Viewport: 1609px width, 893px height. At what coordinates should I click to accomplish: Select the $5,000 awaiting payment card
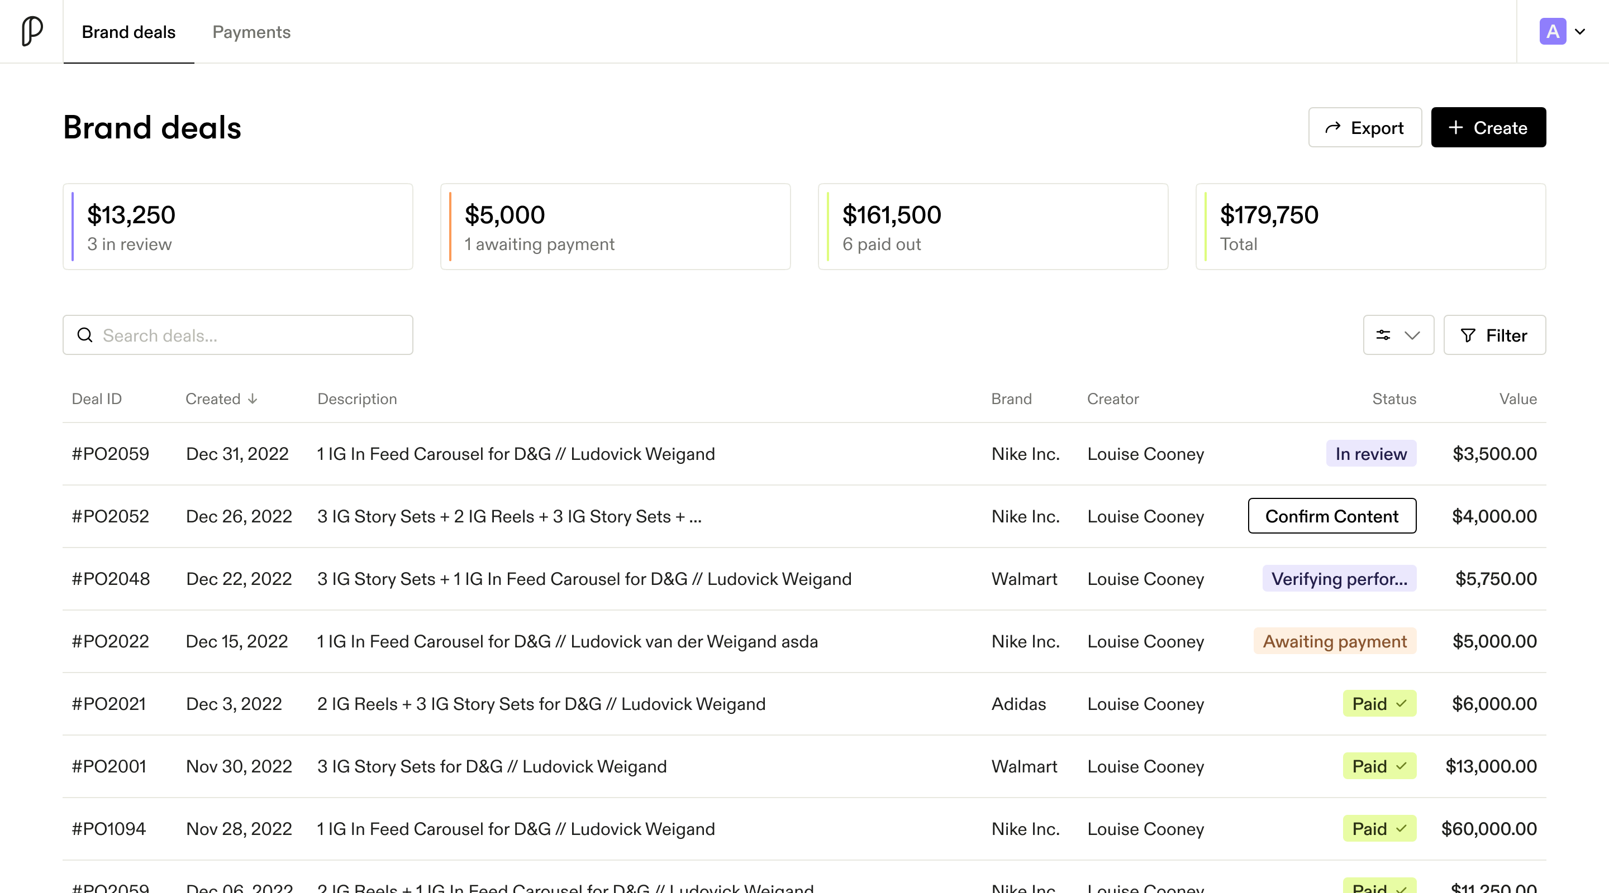click(x=615, y=227)
